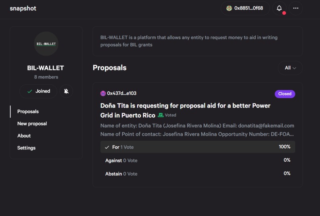The height and width of the screenshot is (216, 320).
Task: Open connected wallet 0x8851...0f68 menu
Action: point(249,8)
